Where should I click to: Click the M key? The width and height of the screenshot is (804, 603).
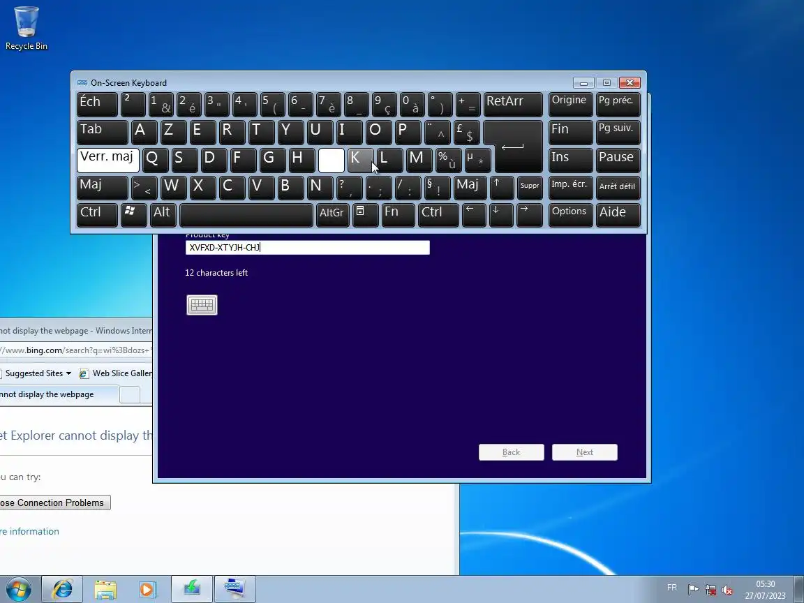(419, 160)
